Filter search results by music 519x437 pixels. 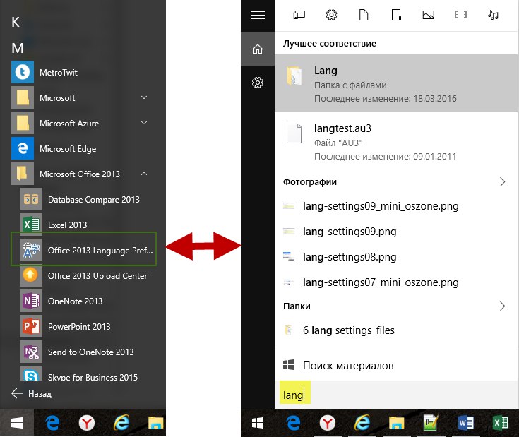(493, 15)
